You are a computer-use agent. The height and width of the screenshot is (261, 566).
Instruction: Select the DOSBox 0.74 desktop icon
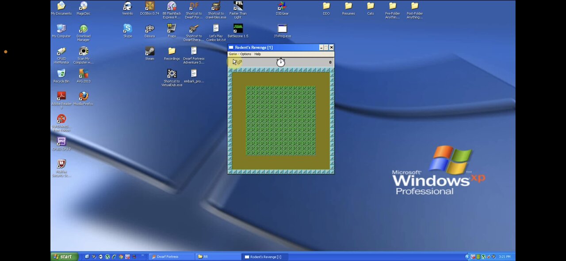tap(149, 8)
